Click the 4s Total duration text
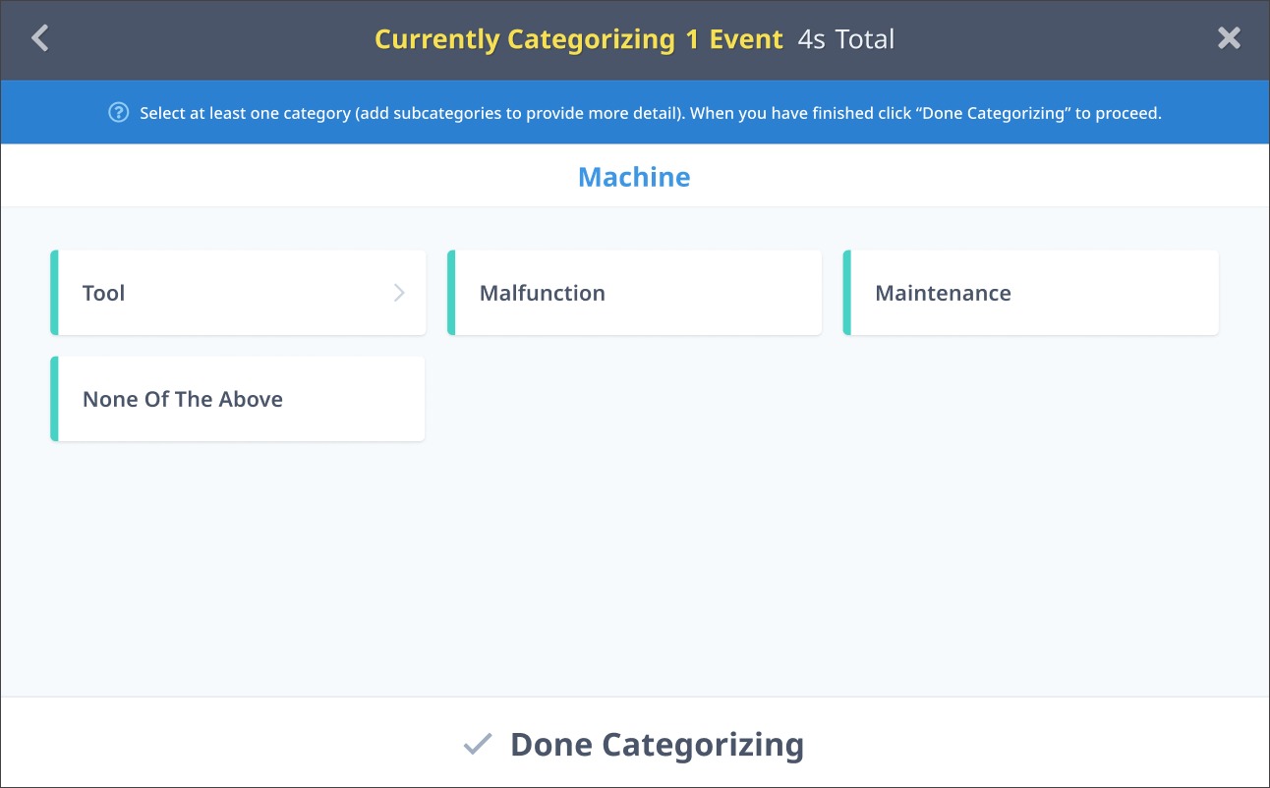The width and height of the screenshot is (1270, 788). tap(846, 39)
